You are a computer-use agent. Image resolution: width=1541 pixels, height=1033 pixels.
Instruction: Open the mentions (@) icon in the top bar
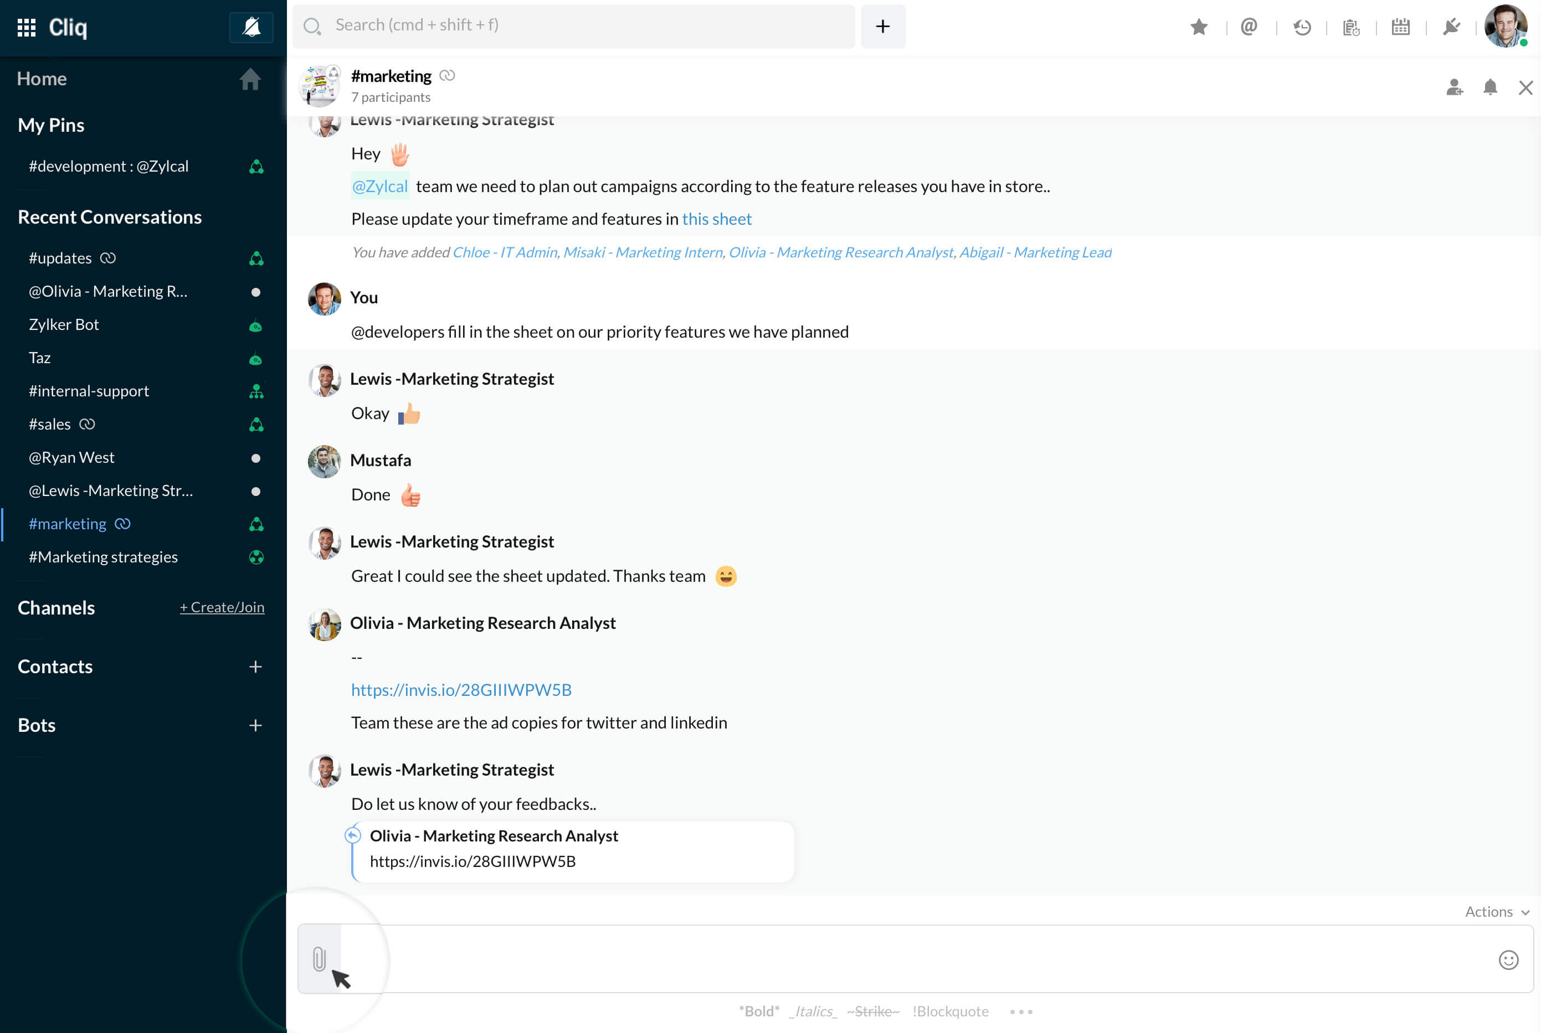[1249, 27]
